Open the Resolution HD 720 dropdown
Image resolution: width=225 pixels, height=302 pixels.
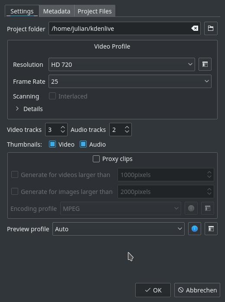click(122, 65)
